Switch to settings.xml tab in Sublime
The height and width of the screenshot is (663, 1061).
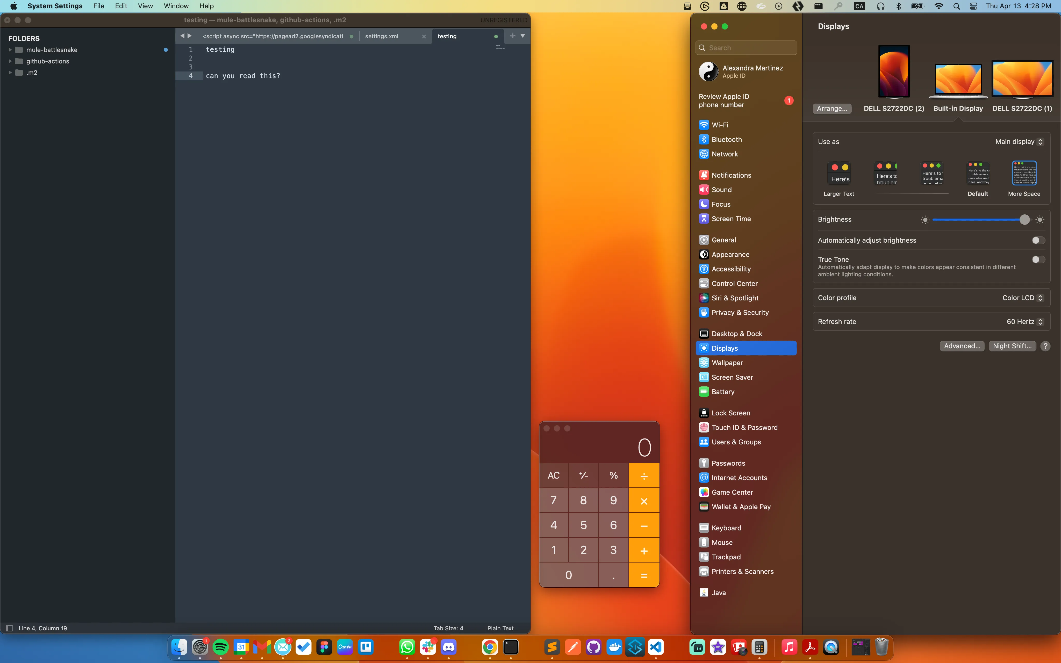pos(382,37)
